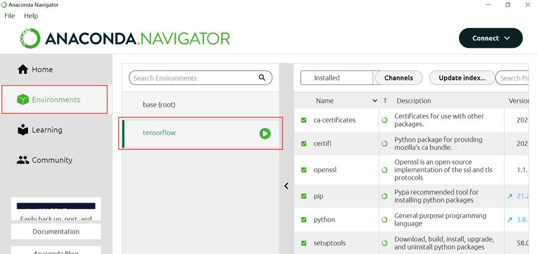Click the Anaconda Navigator logo ring icon
This screenshot has height=254, width=538.
coord(30,38)
